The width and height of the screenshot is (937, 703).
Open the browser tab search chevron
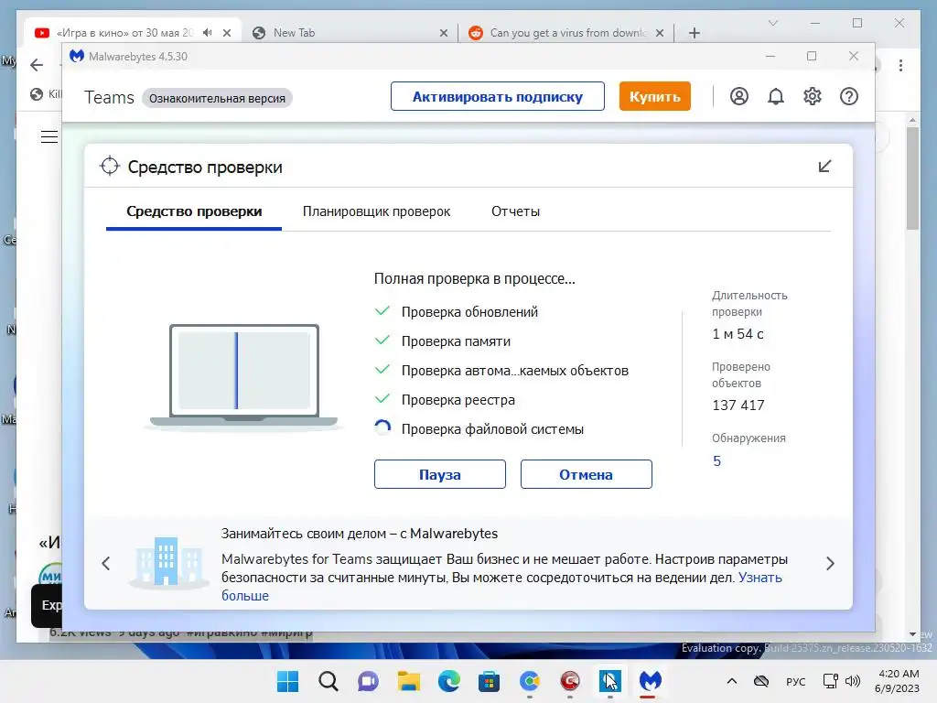pyautogui.click(x=772, y=23)
